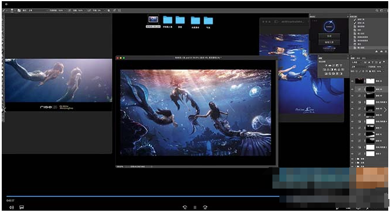Toggle pressure for opacity icon
Viewport: 390px width, 213px height.
[70, 10]
